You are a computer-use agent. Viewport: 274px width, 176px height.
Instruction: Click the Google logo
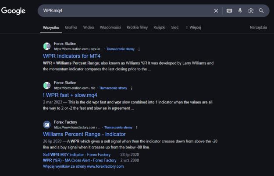(x=13, y=11)
